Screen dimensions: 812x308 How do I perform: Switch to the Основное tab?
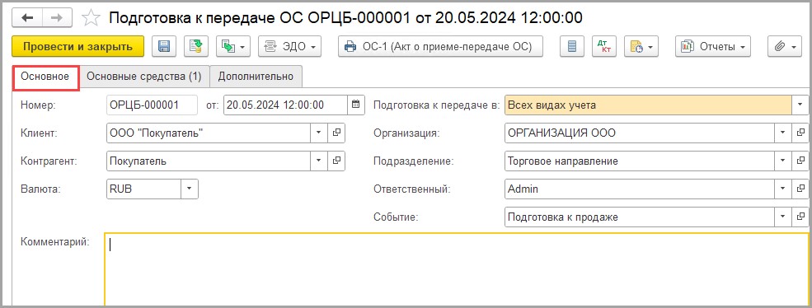click(45, 77)
